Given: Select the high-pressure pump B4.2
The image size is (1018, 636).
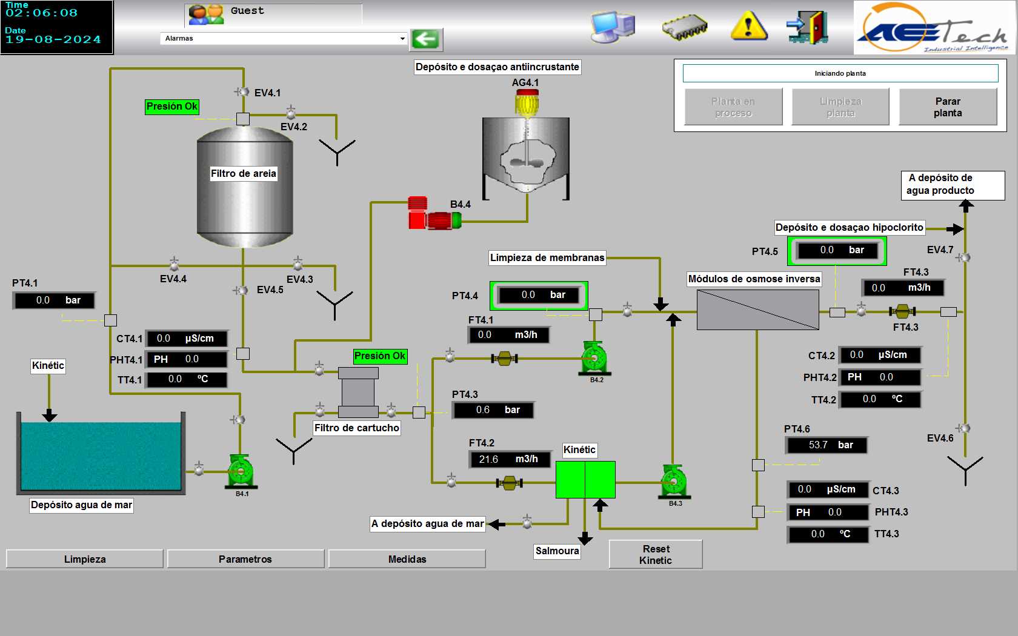Looking at the screenshot, I should pos(594,358).
